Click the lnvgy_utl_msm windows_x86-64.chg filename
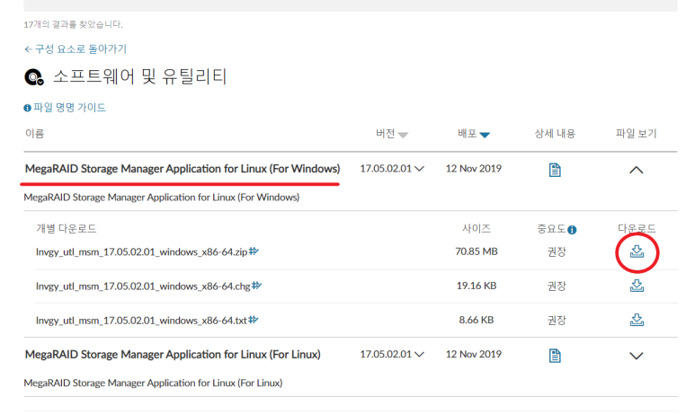 [143, 286]
